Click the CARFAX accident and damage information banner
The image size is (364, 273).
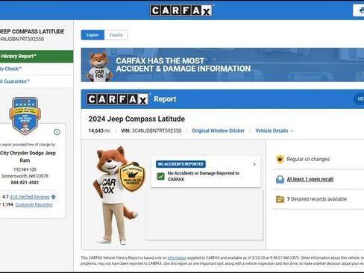coord(222,65)
